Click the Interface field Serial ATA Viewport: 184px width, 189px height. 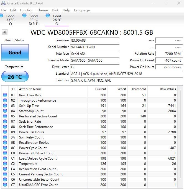click(x=94, y=54)
